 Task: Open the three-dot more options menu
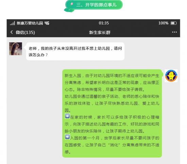pyautogui.click(x=174, y=32)
